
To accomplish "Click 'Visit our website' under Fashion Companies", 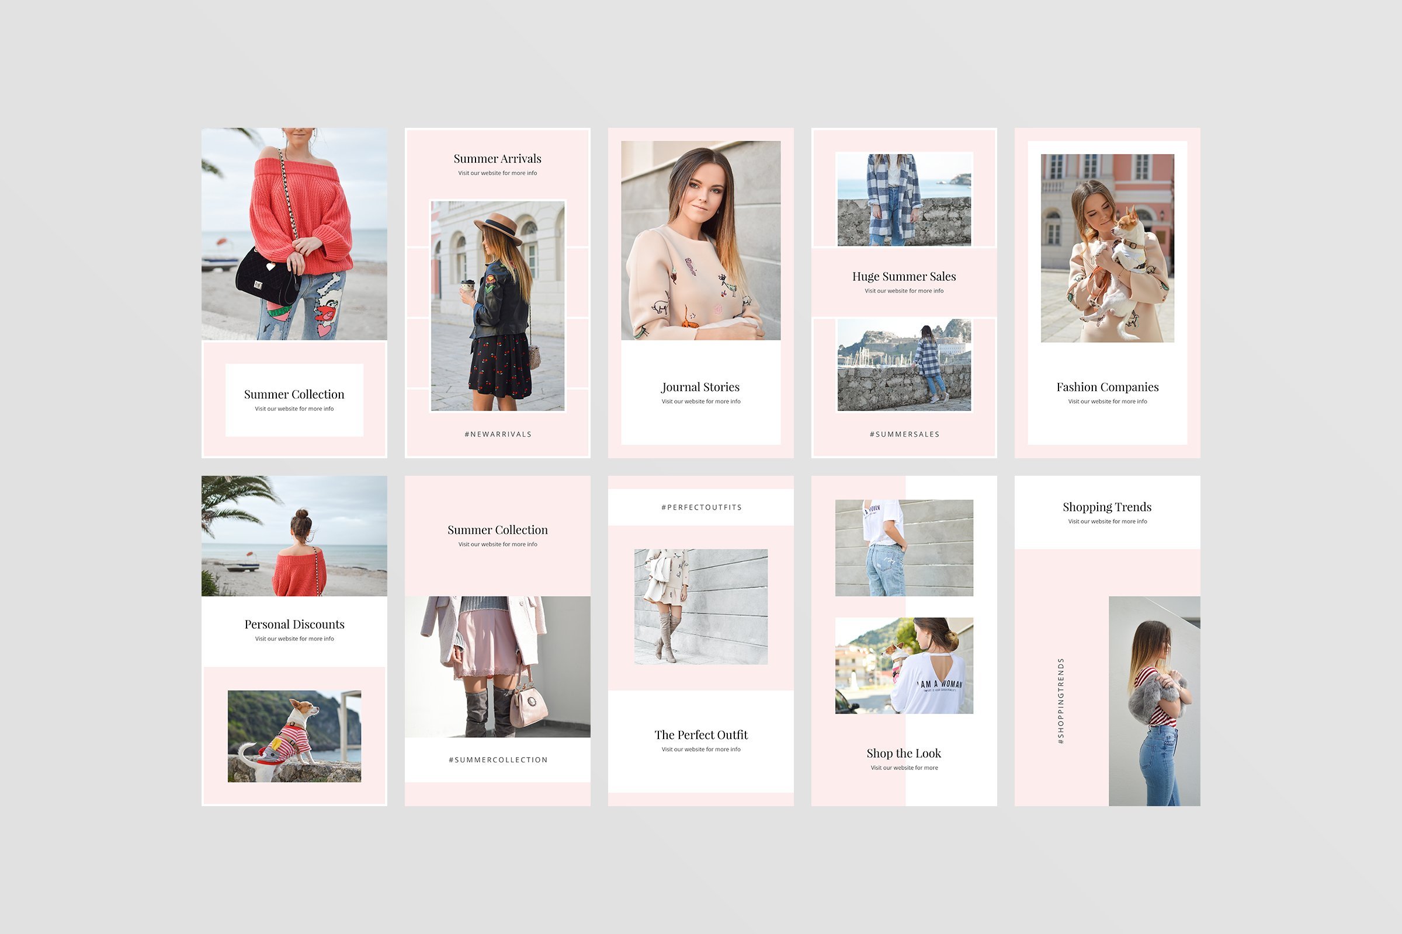I will click(x=1108, y=402).
